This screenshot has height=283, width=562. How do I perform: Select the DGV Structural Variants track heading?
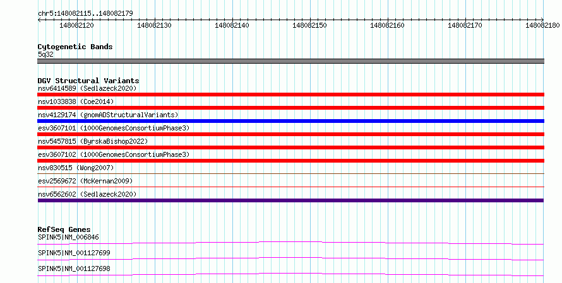tap(88, 81)
